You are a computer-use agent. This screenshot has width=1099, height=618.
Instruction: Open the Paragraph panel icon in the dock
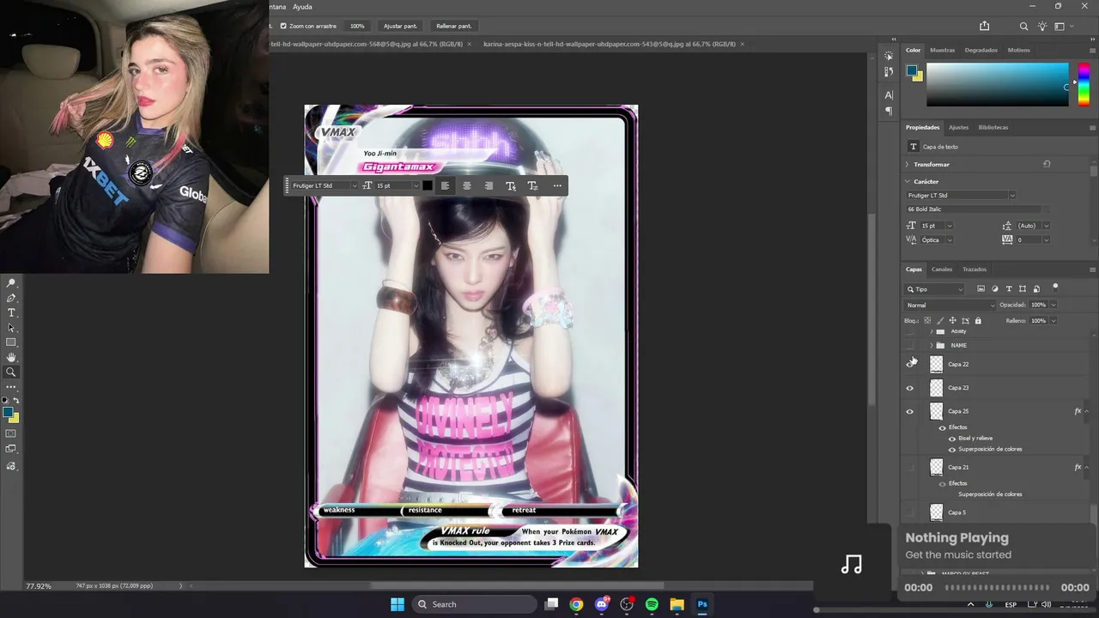[x=889, y=111]
